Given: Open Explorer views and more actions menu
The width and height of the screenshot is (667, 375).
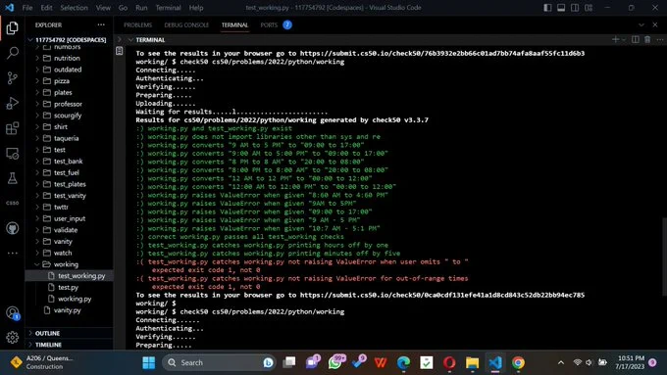Looking at the screenshot, I should pyautogui.click(x=101, y=25).
